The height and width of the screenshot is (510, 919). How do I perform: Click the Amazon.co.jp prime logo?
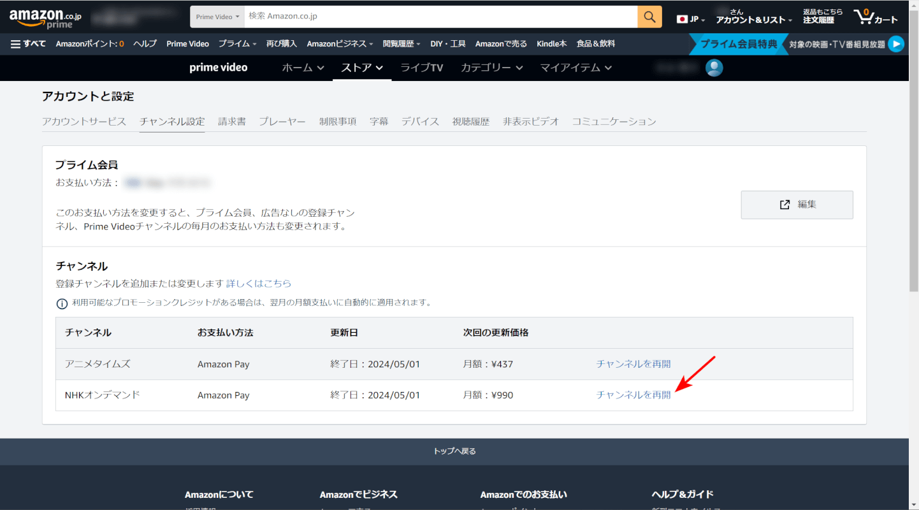tap(45, 18)
